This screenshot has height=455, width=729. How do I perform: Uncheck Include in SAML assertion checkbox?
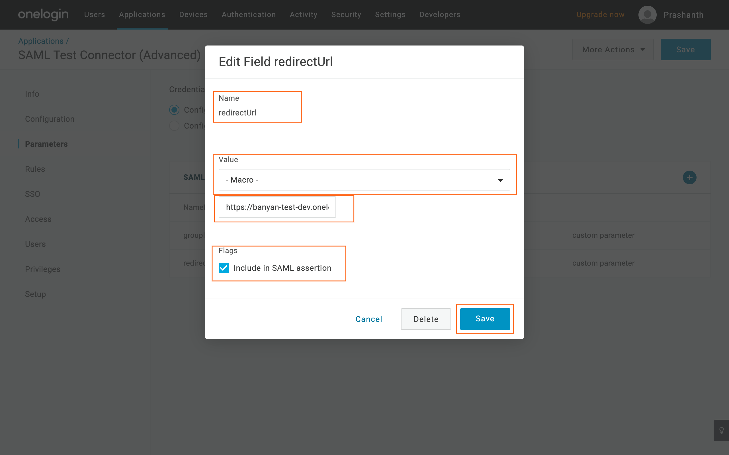tap(224, 268)
